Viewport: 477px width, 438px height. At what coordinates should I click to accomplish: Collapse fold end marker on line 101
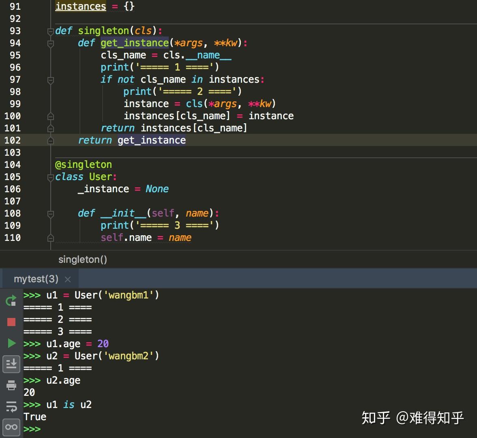pos(50,128)
